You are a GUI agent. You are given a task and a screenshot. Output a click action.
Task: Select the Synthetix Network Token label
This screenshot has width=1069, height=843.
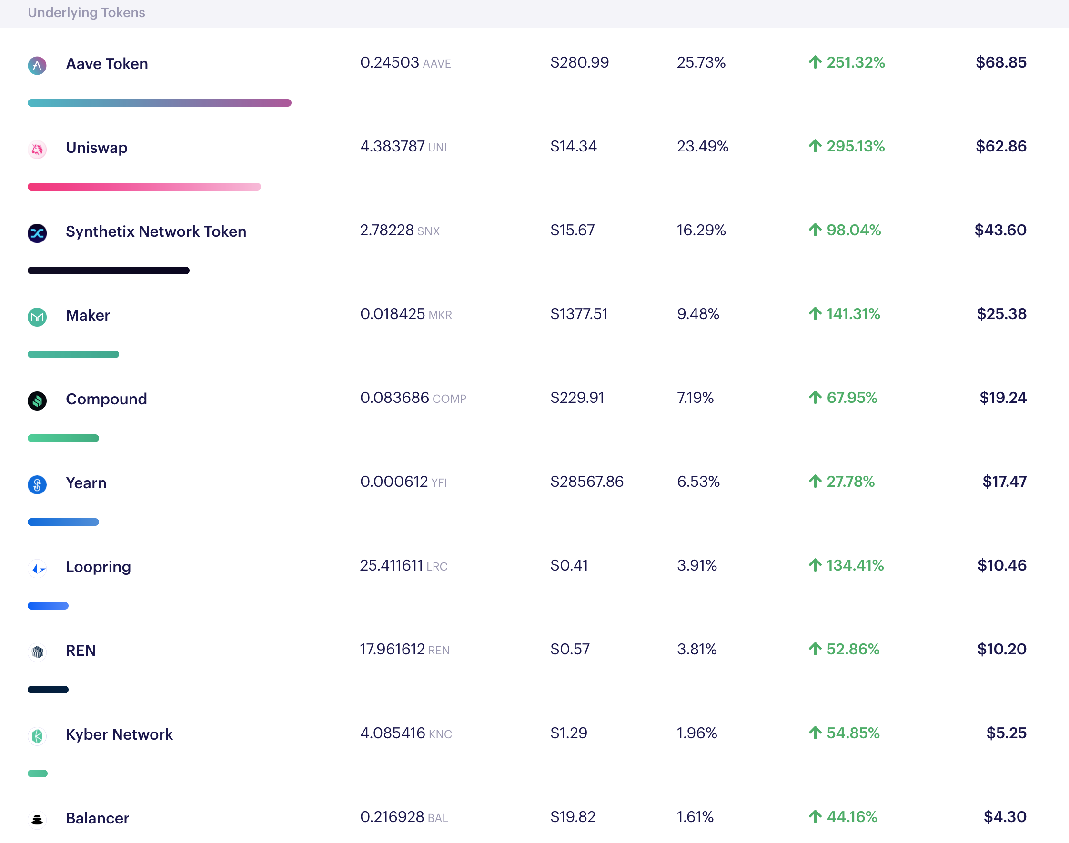156,231
